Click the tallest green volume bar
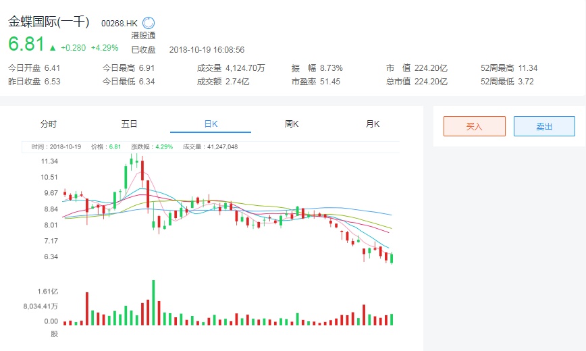586x351 pixels. pyautogui.click(x=154, y=302)
